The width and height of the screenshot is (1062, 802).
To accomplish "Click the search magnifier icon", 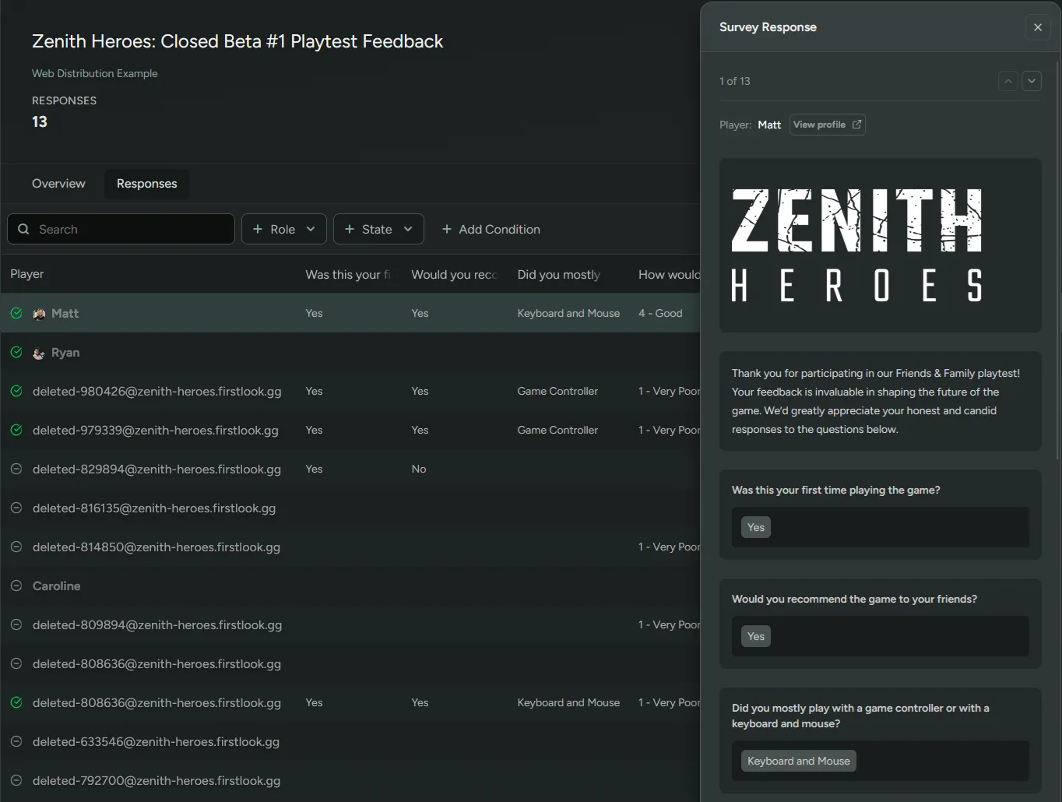I will tap(23, 229).
